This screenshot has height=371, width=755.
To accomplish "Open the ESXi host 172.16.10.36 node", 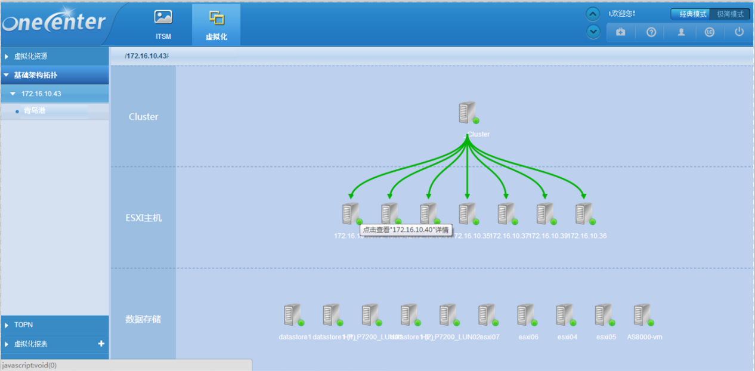I will tap(584, 214).
